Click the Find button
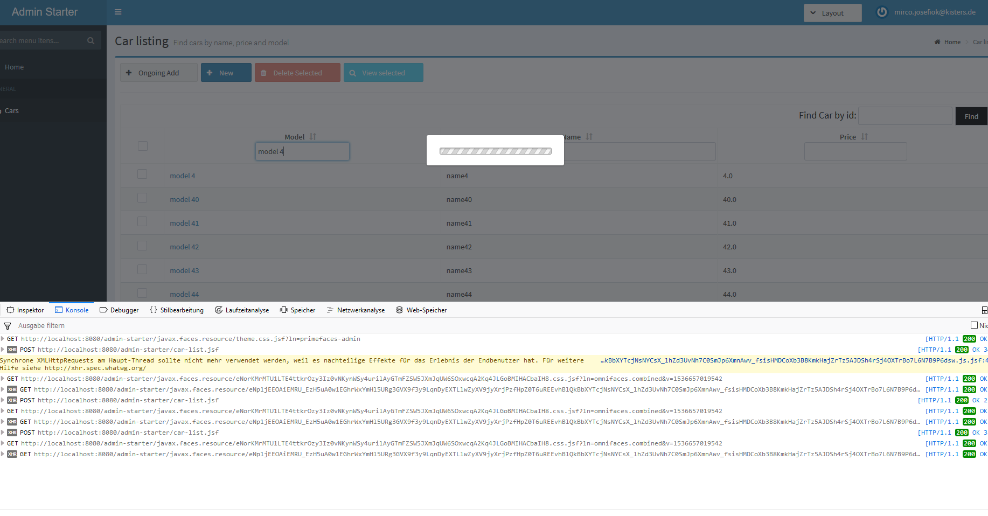988x516 pixels. [971, 116]
